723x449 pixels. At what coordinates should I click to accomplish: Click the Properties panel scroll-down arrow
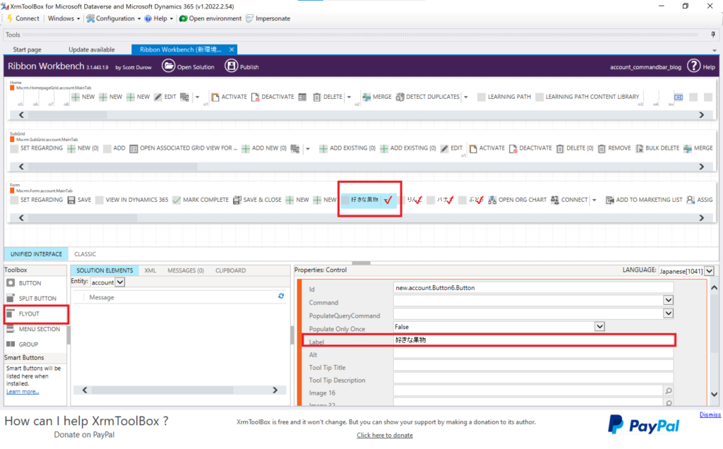coord(715,394)
